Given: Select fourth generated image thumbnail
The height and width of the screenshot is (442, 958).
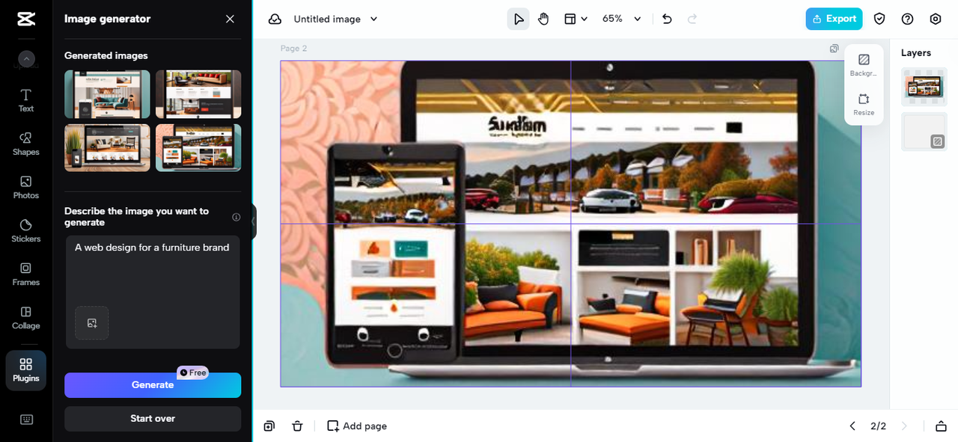Looking at the screenshot, I should [198, 147].
